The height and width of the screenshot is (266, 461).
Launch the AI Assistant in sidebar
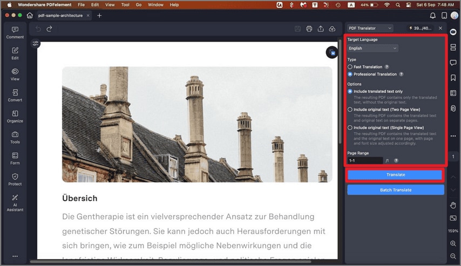15,203
